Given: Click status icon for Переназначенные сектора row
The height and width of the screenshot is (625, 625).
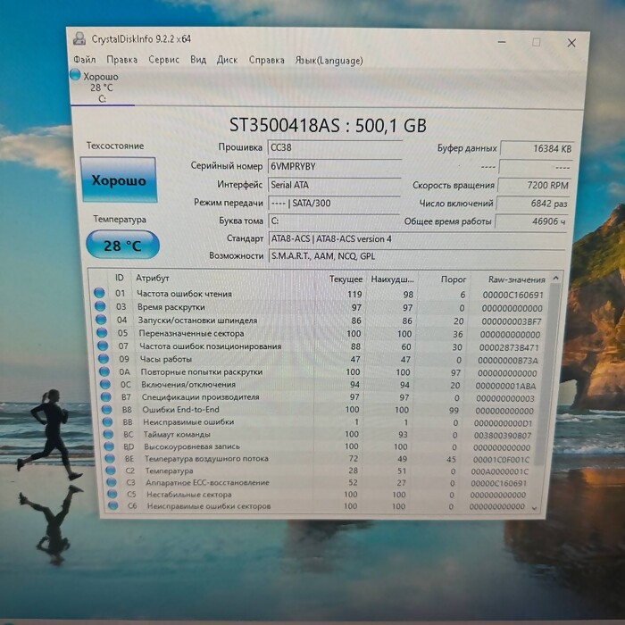Looking at the screenshot, I should (x=102, y=332).
